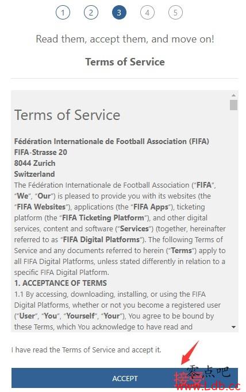246x392 pixels.
Task: Click the 'FIFA-Strasse 20' address line
Action: click(41, 152)
